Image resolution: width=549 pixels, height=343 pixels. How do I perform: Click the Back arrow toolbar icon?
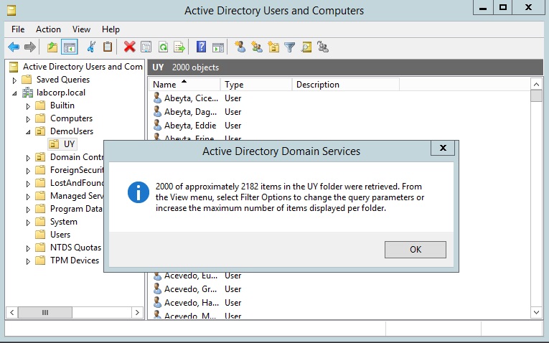pos(14,47)
